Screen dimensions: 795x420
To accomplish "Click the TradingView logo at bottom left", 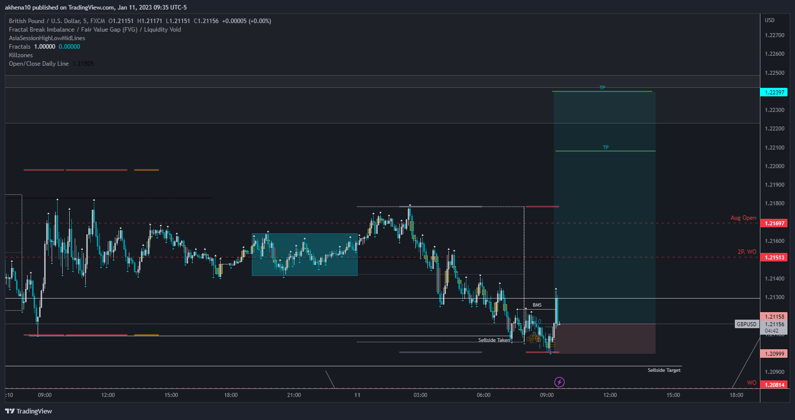I will (29, 411).
